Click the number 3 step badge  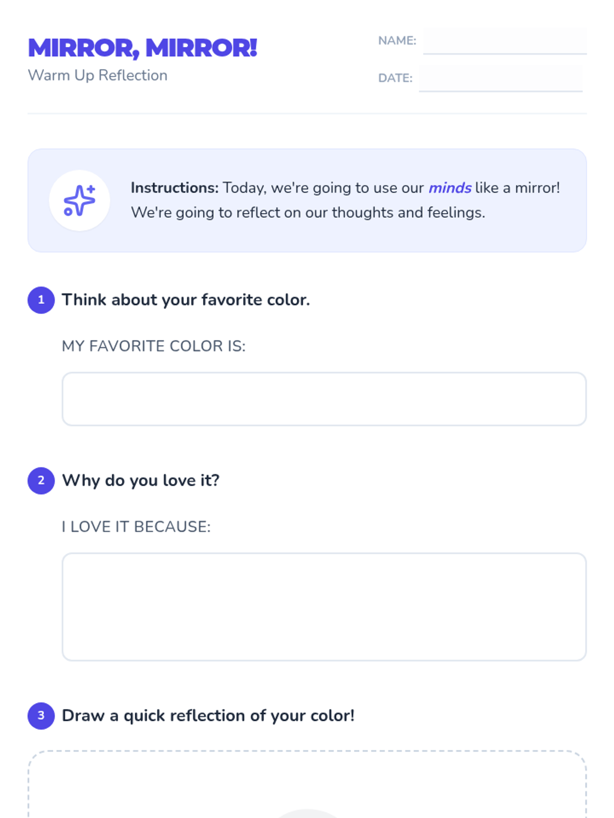pyautogui.click(x=41, y=716)
